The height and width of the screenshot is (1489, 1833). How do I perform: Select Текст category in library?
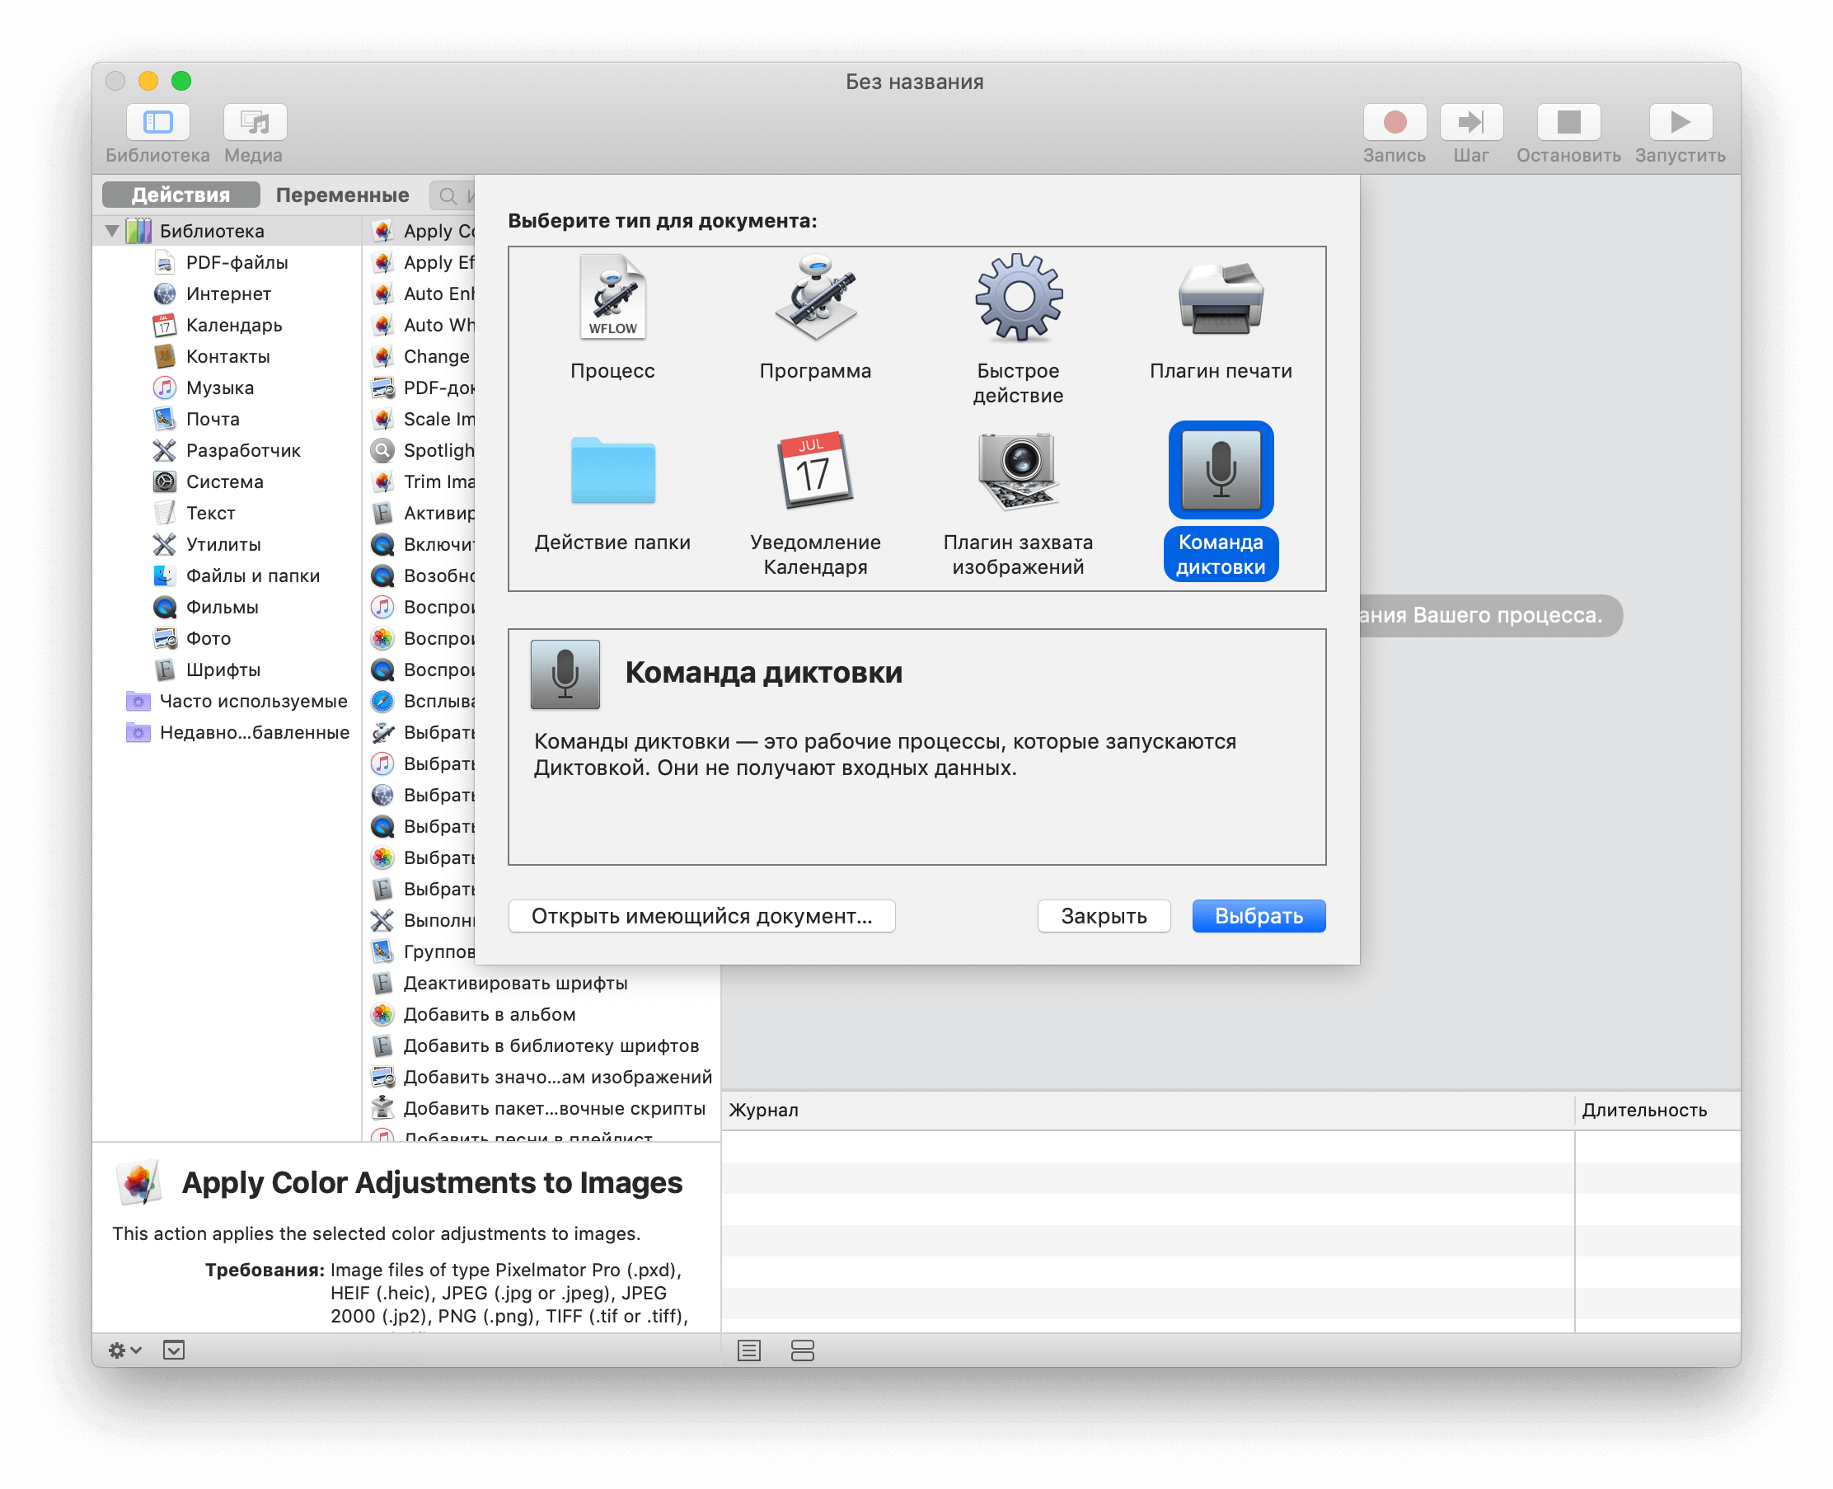227,513
